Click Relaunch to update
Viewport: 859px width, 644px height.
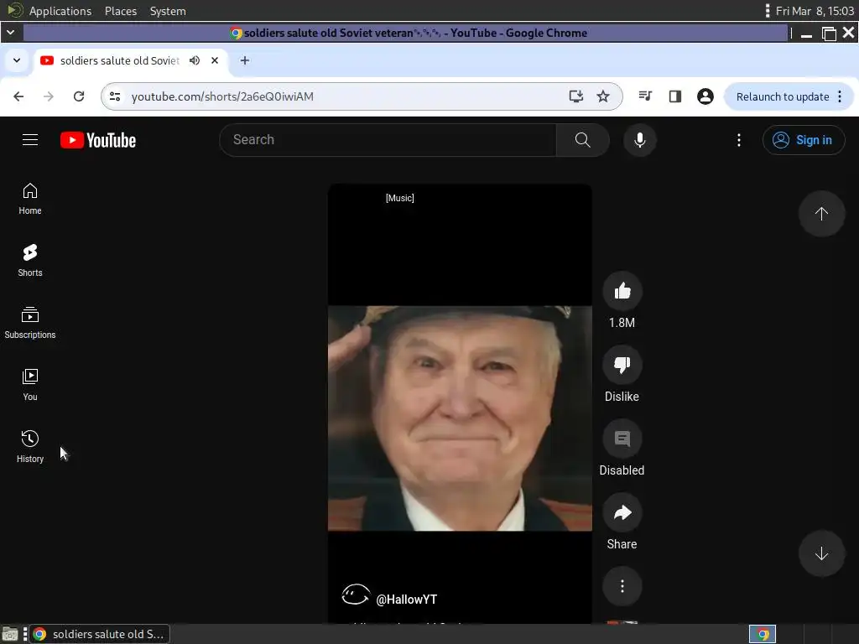click(783, 97)
